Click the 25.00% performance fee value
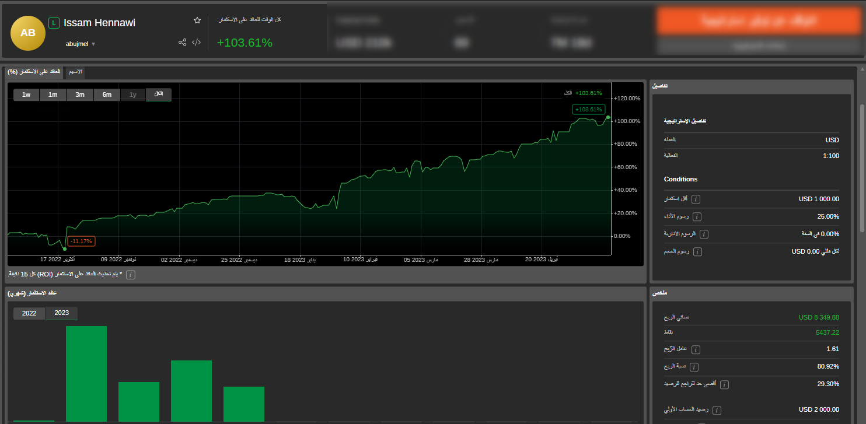866x424 pixels. click(x=828, y=216)
